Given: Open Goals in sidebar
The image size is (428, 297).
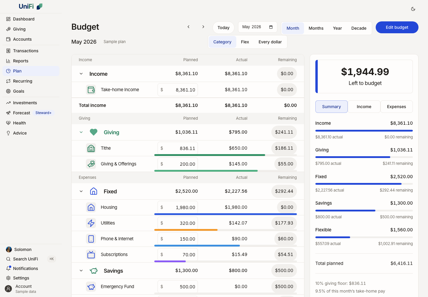Looking at the screenshot, I should pyautogui.click(x=31, y=91).
